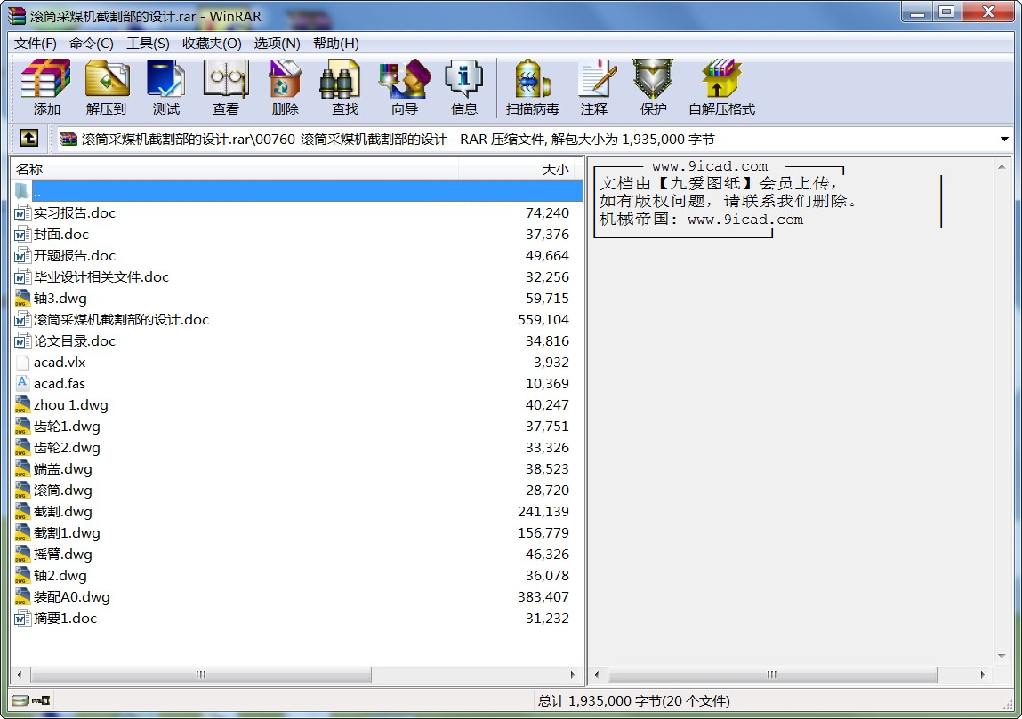Go up one folder level button
This screenshot has height=719, width=1022.
tap(29, 139)
